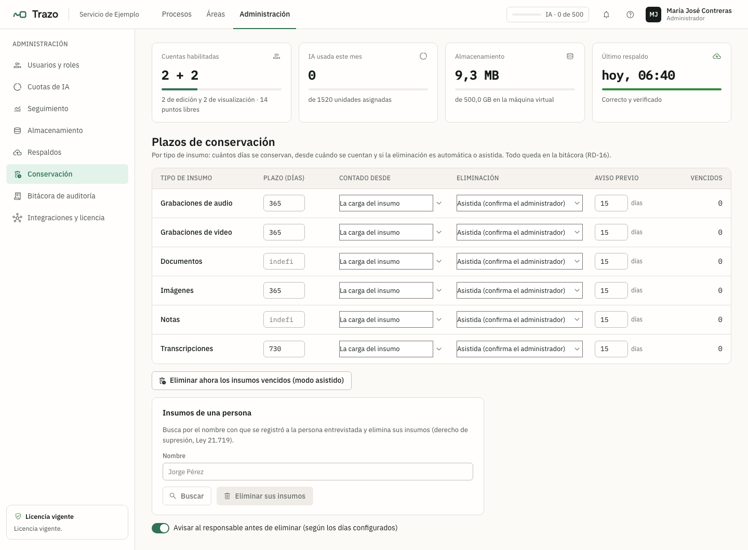Open the notifications bell
This screenshot has width=748, height=550.
[x=606, y=15]
